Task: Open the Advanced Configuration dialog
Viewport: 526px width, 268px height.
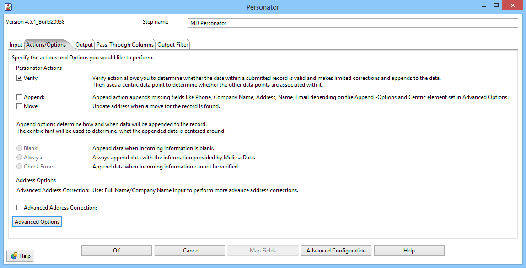Action: 336,251
